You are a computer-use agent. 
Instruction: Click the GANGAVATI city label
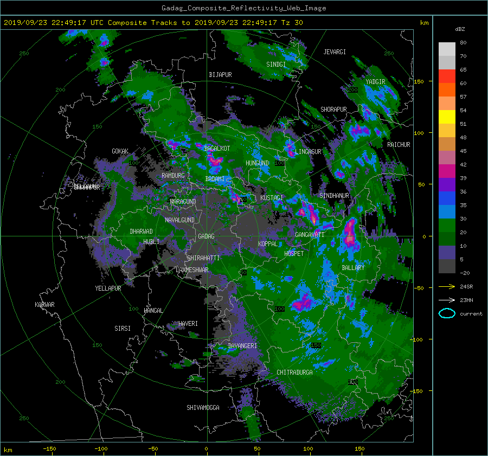(310, 235)
